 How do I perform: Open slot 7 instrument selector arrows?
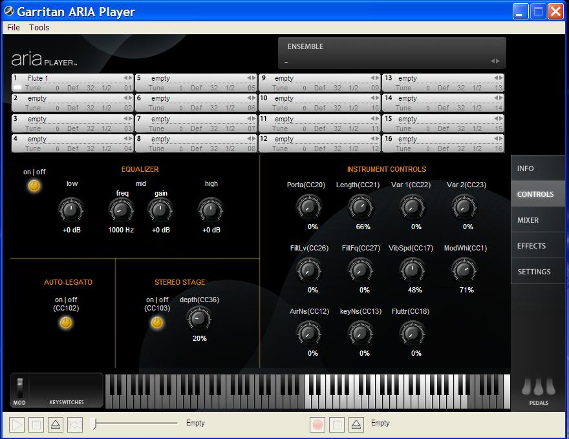tap(251, 118)
